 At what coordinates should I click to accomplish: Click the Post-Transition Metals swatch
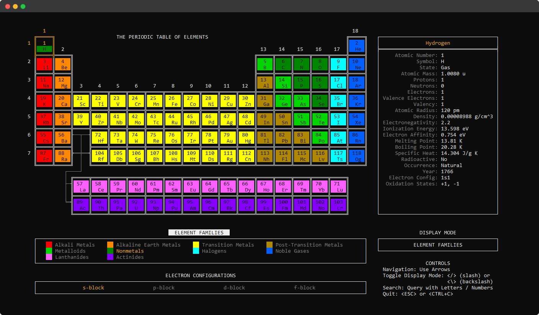point(269,245)
